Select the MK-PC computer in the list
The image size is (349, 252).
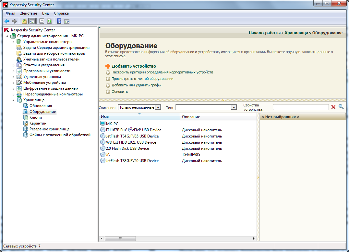(112, 124)
